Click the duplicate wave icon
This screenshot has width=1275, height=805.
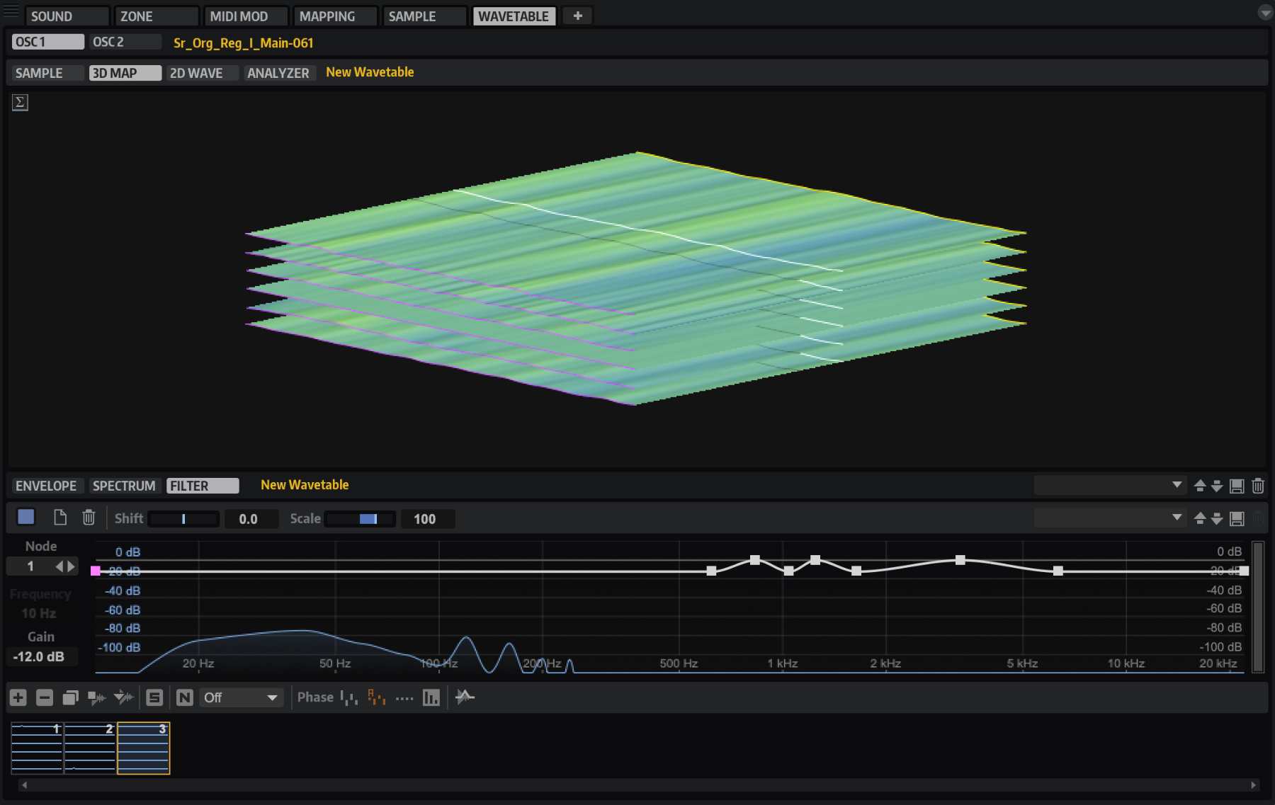point(70,697)
